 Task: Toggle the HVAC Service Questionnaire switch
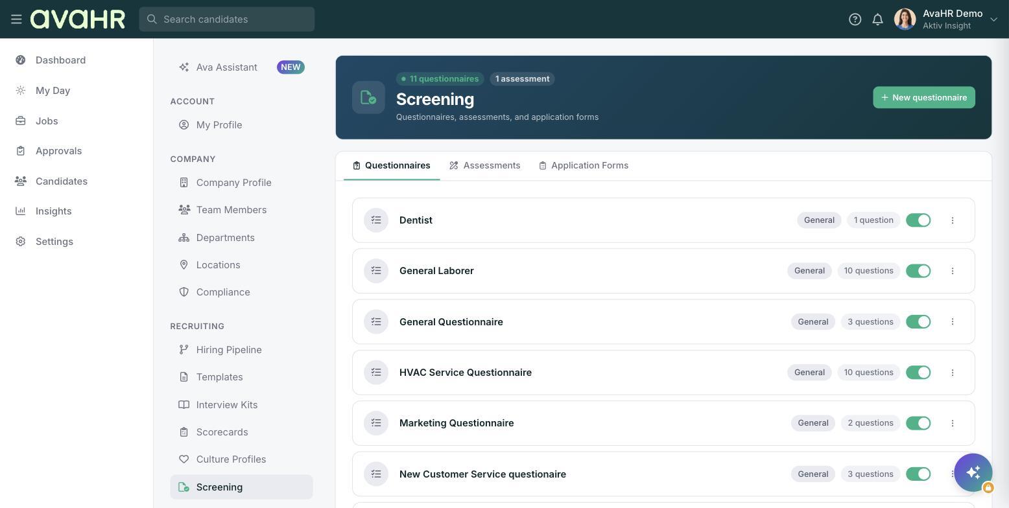[x=918, y=373]
